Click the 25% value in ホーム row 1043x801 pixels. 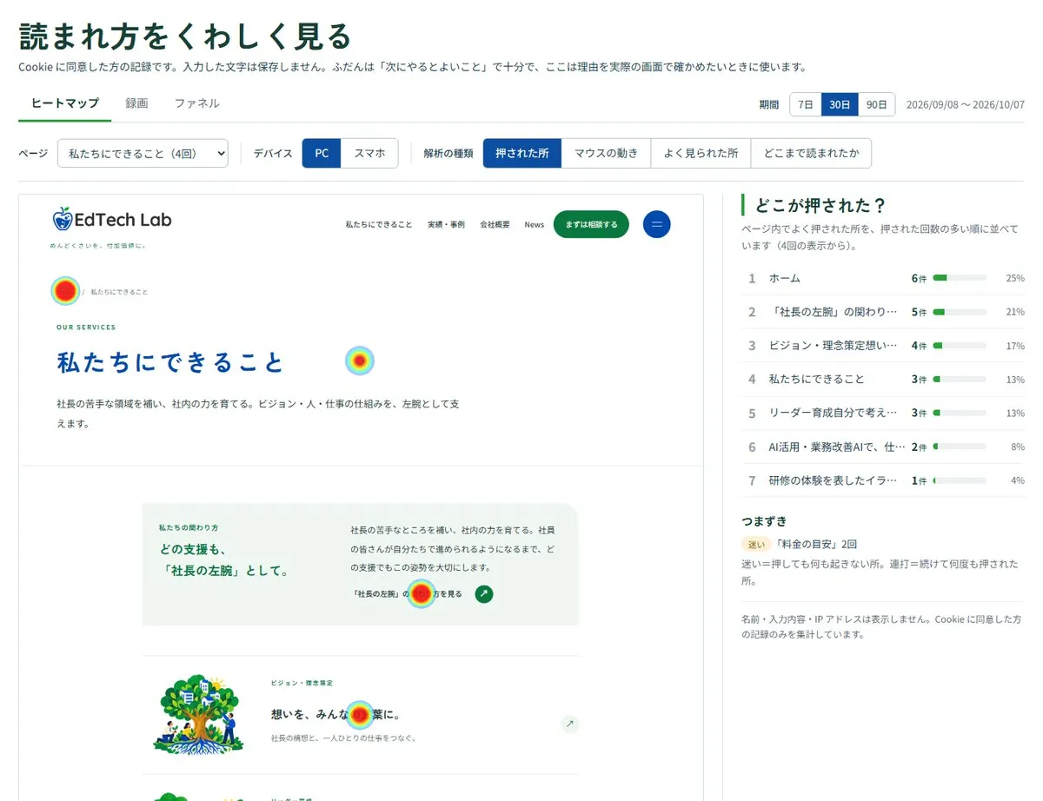[x=1014, y=278]
